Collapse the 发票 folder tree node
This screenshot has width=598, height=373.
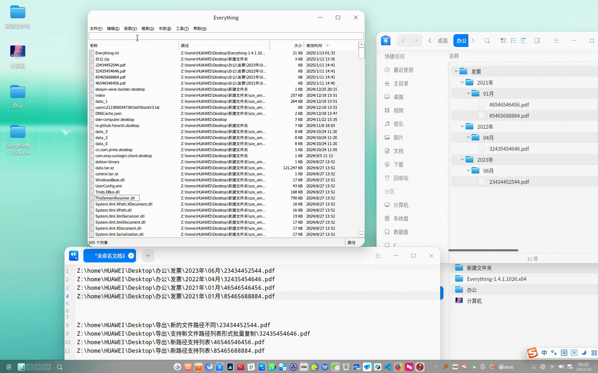pos(456,71)
